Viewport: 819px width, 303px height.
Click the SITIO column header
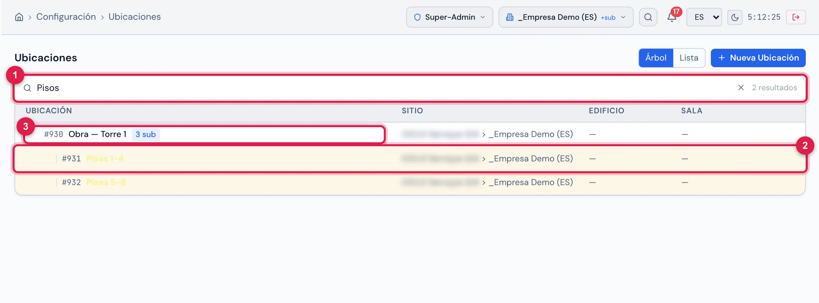(412, 111)
